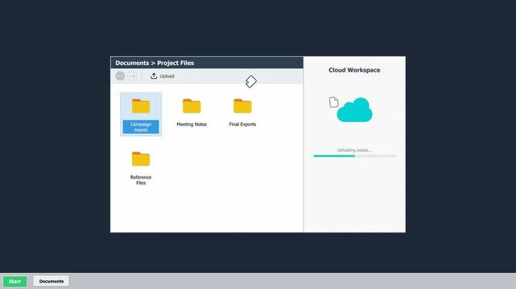
Task: Click the Cloud Workspace heading
Action: [x=354, y=70]
